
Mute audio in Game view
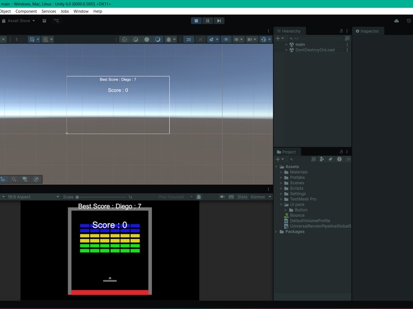click(x=222, y=197)
